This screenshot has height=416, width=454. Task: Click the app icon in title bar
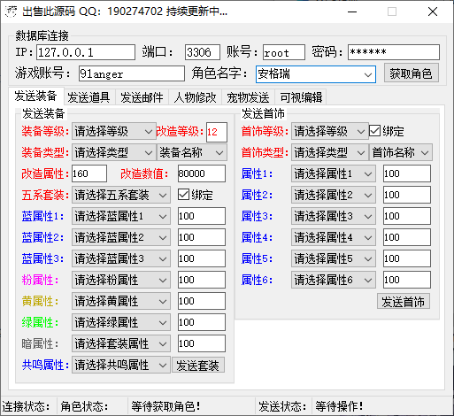tap(12, 12)
